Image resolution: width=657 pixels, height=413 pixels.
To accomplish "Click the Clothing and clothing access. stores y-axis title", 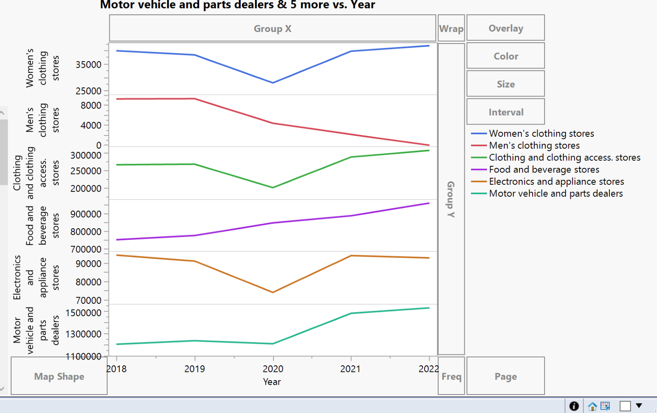I will [x=36, y=173].
